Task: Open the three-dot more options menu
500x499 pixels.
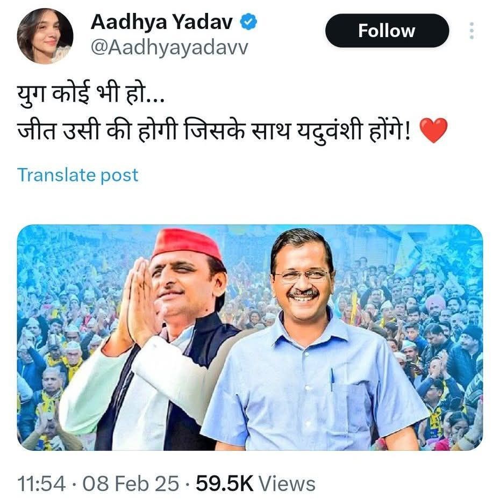Action: (x=472, y=31)
